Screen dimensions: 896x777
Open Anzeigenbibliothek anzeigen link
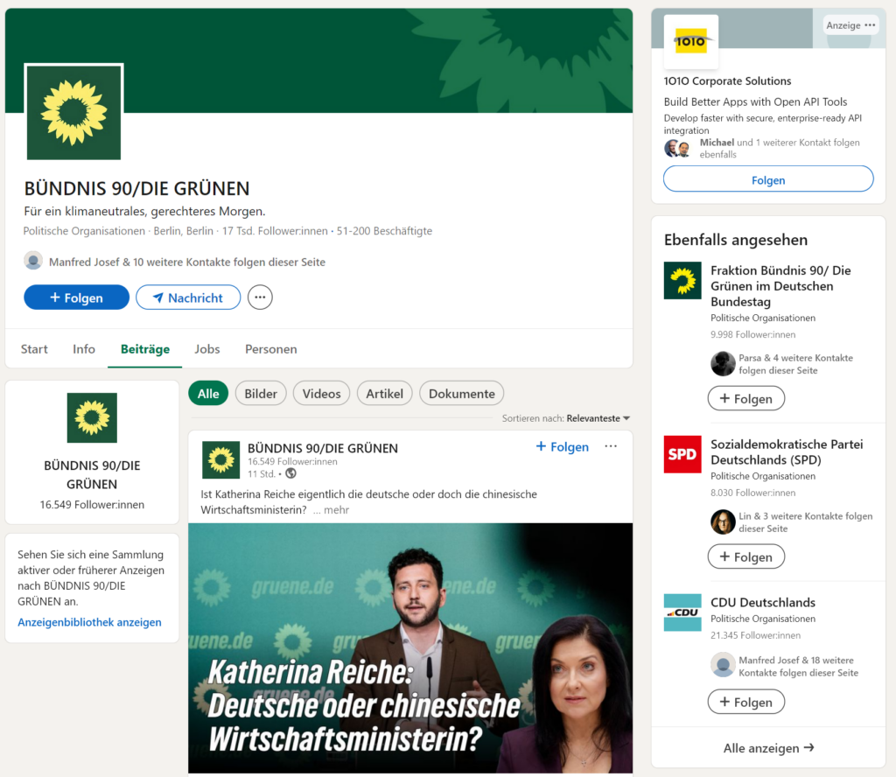[x=89, y=622]
